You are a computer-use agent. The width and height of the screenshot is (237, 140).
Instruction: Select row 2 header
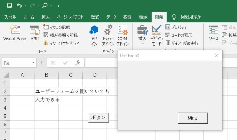click(x=5, y=91)
